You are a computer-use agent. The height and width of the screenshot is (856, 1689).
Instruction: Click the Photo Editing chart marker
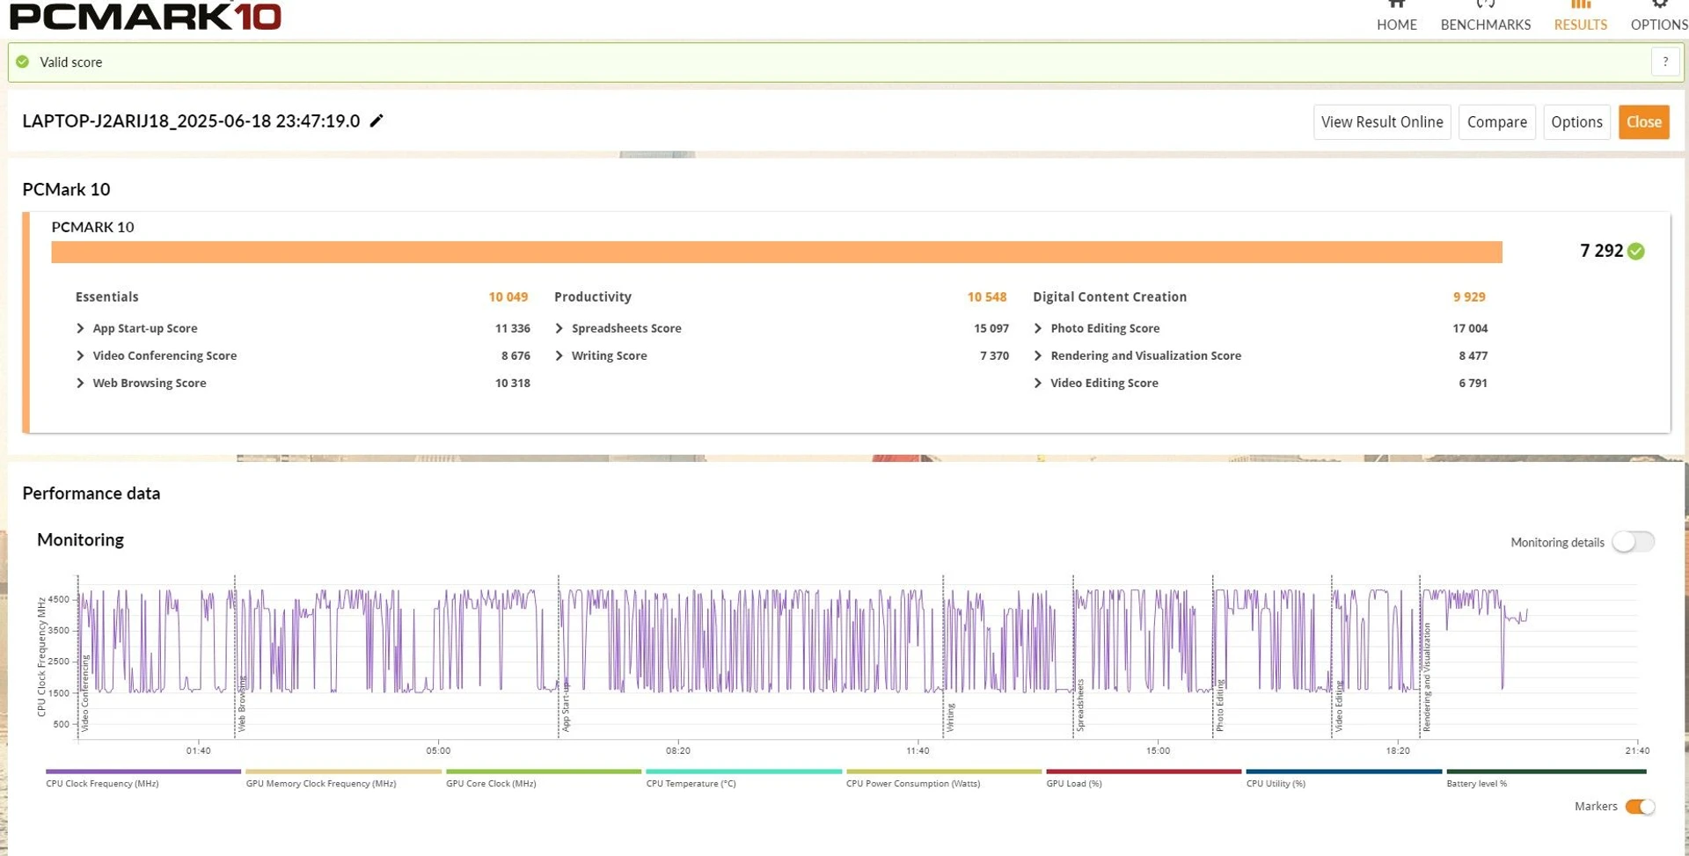(1219, 706)
